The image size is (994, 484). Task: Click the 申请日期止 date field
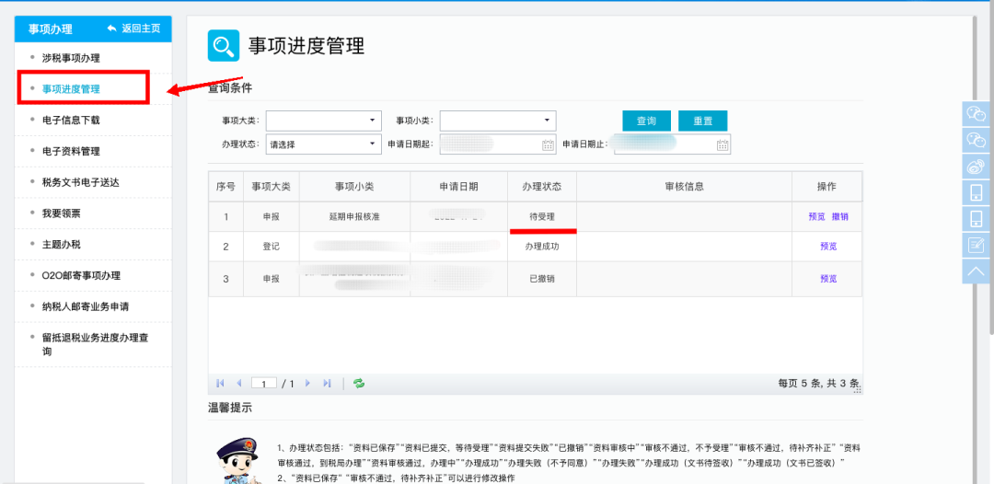pyautogui.click(x=672, y=144)
